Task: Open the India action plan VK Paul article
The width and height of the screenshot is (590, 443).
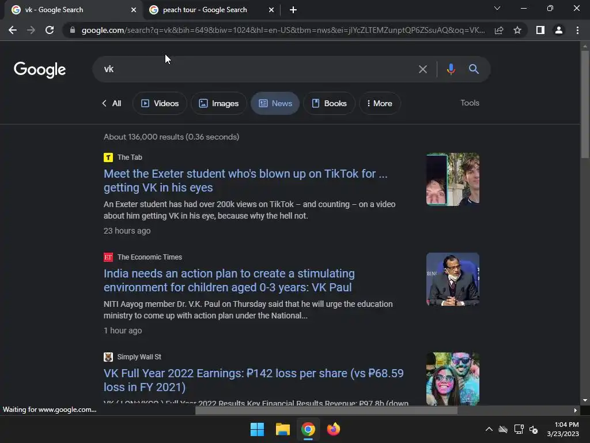Action: 229,281
